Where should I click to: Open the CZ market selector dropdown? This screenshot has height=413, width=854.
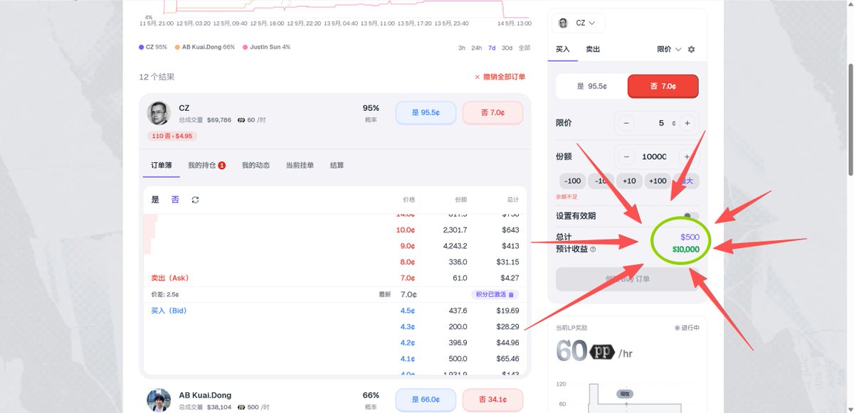pos(579,23)
